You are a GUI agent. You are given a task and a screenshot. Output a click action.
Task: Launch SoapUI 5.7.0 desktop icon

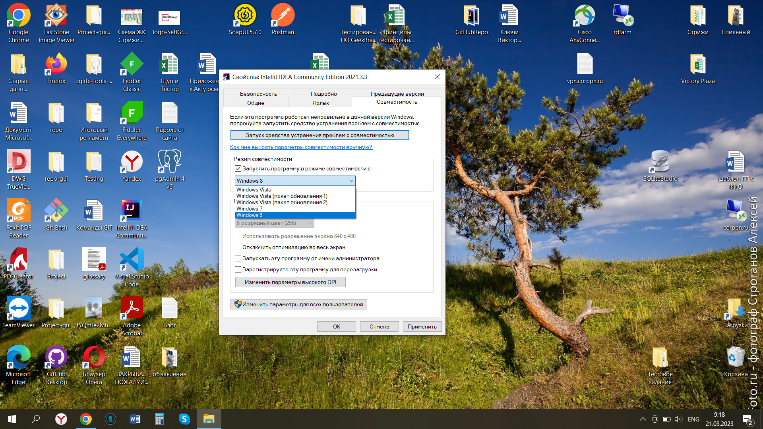pyautogui.click(x=245, y=19)
